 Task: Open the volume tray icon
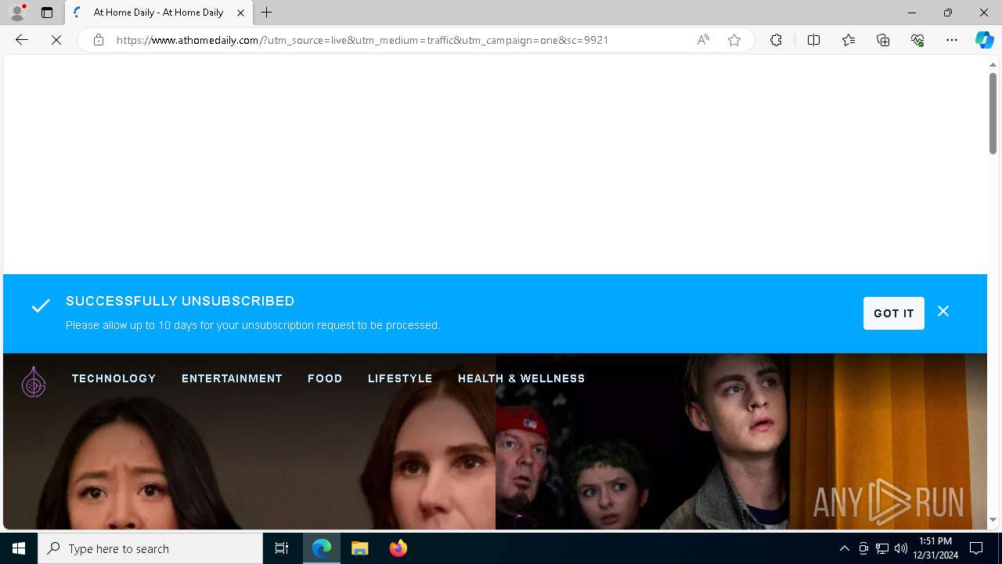901,548
